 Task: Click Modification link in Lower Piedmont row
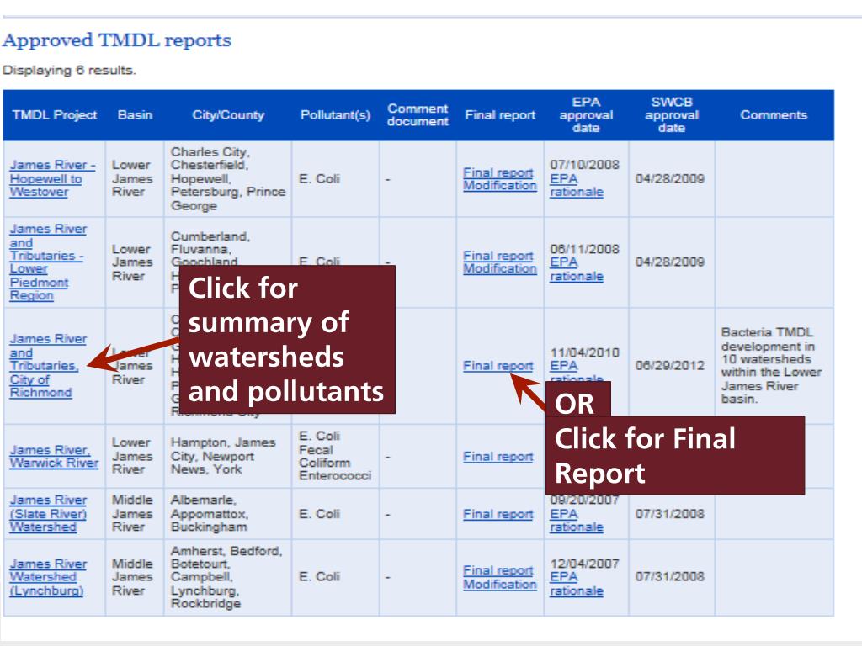click(x=499, y=268)
